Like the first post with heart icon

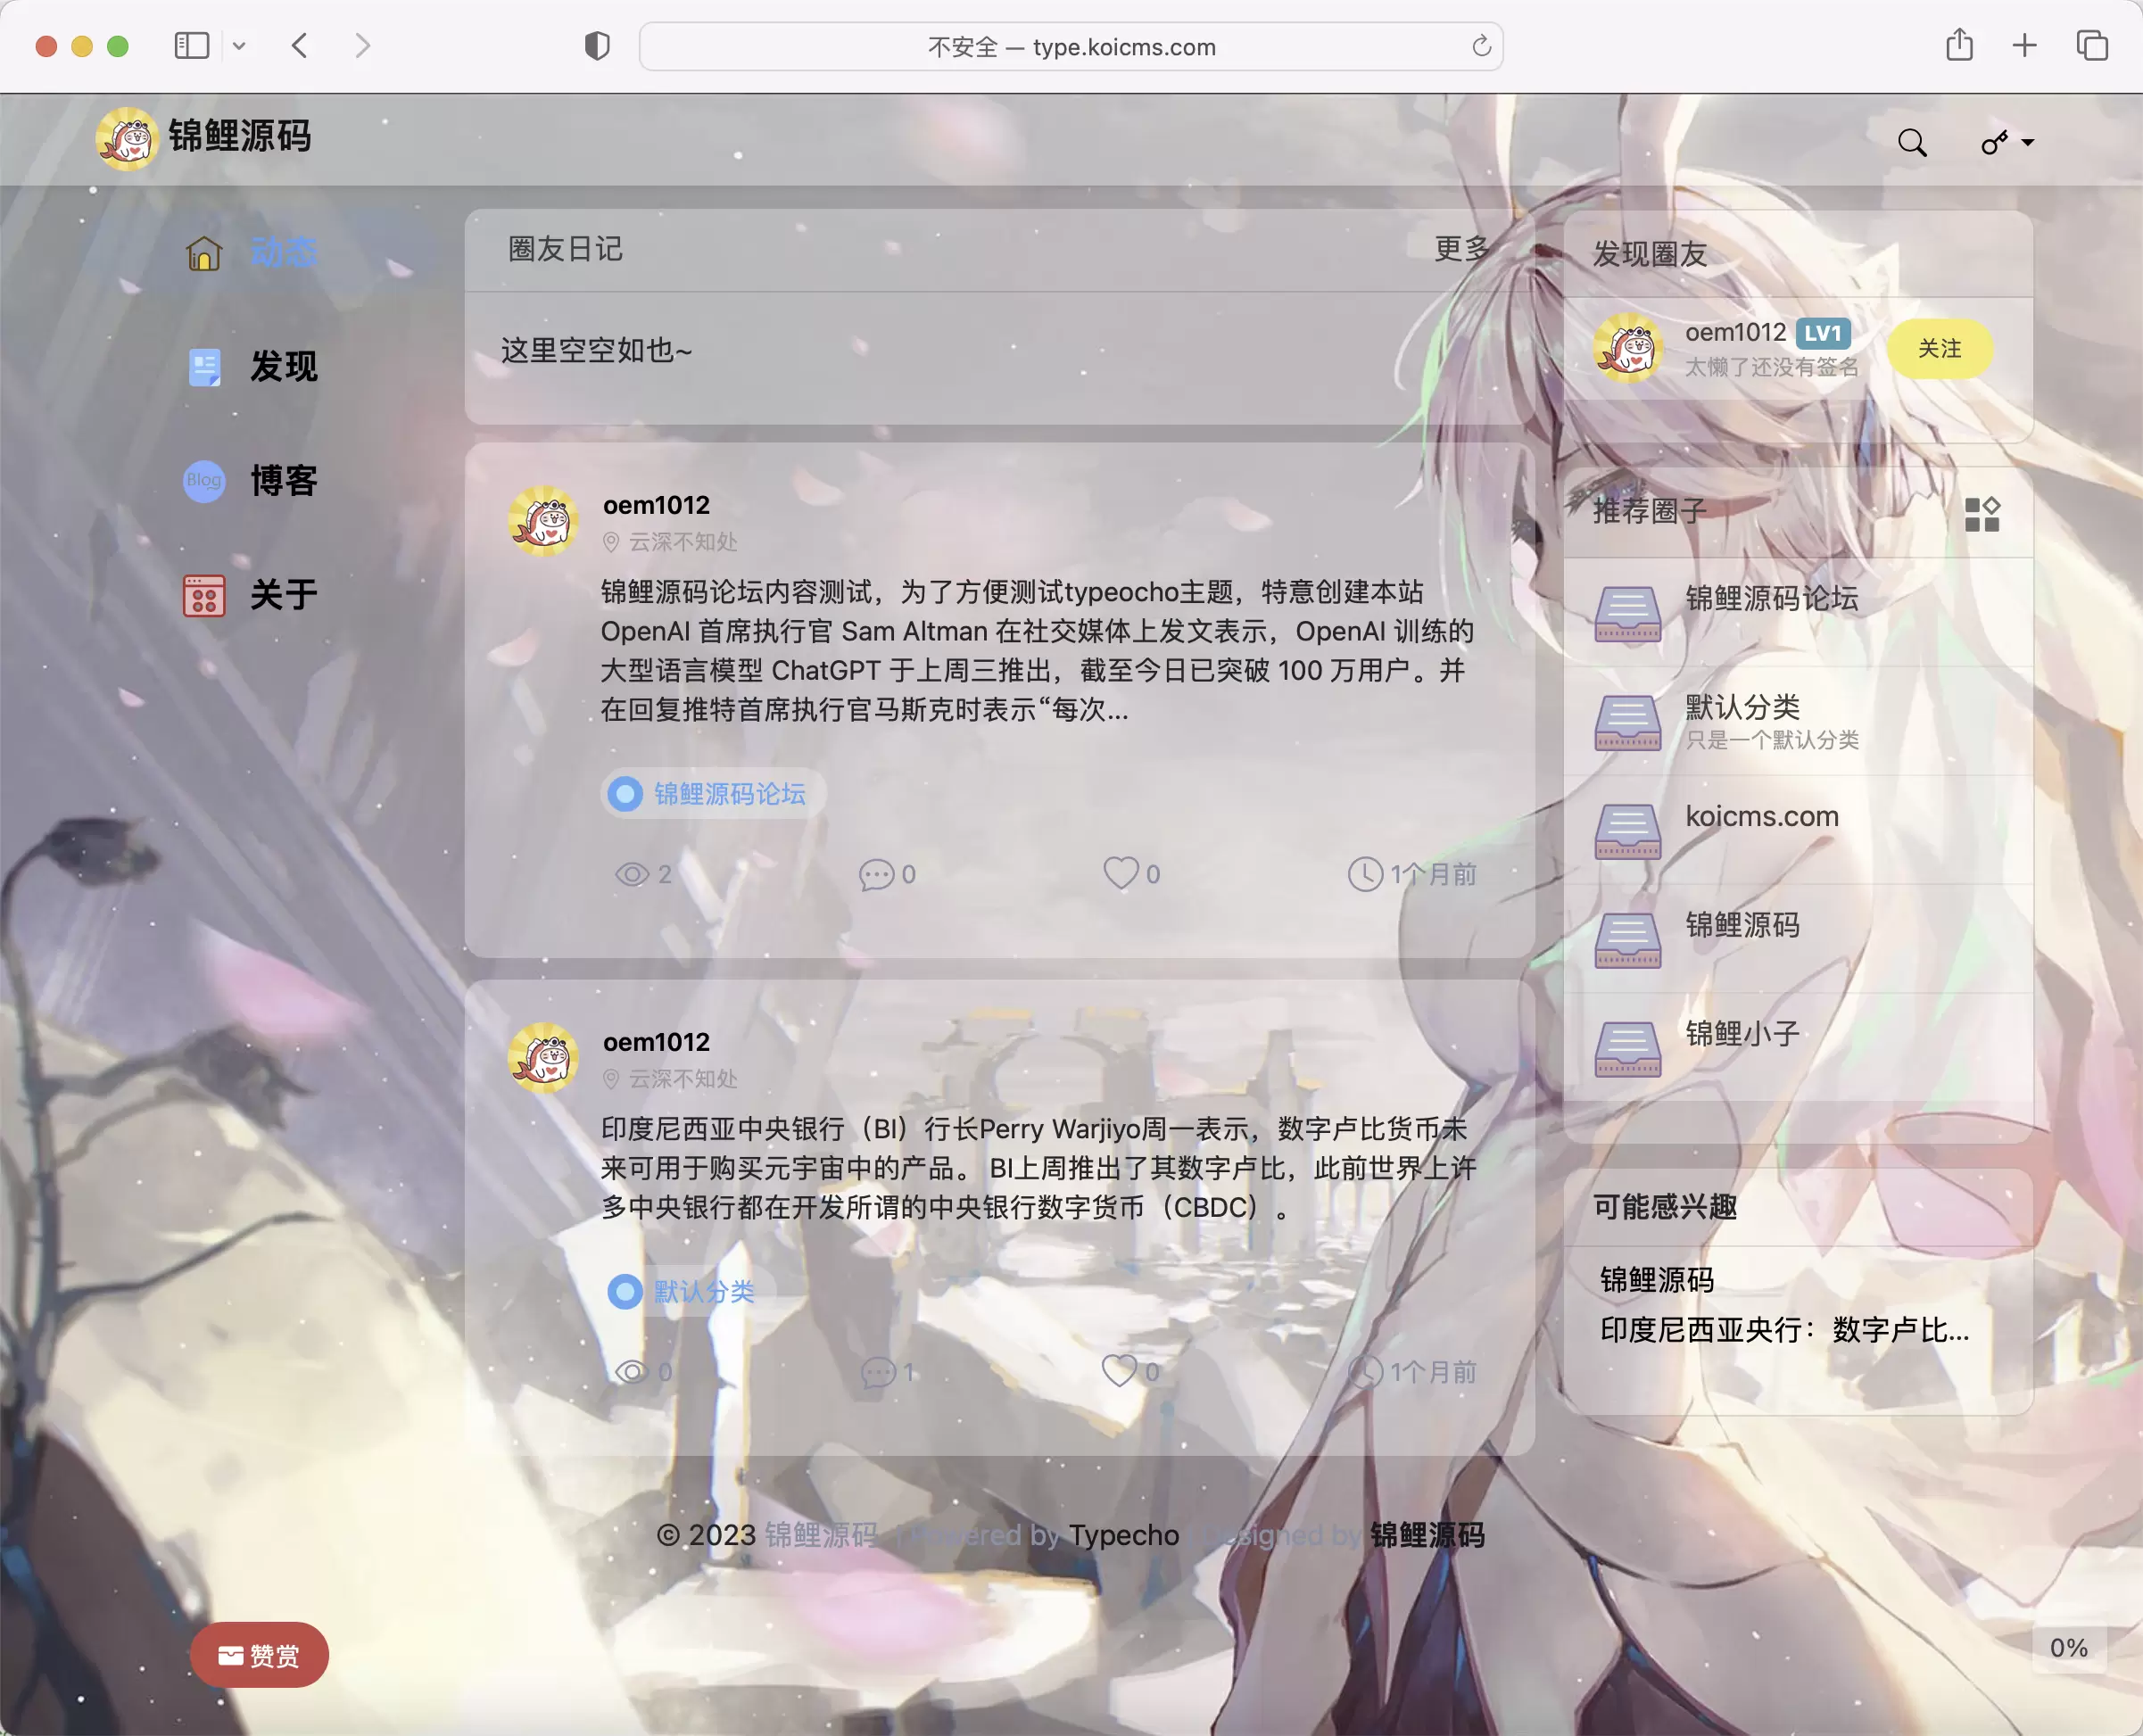click(1120, 873)
